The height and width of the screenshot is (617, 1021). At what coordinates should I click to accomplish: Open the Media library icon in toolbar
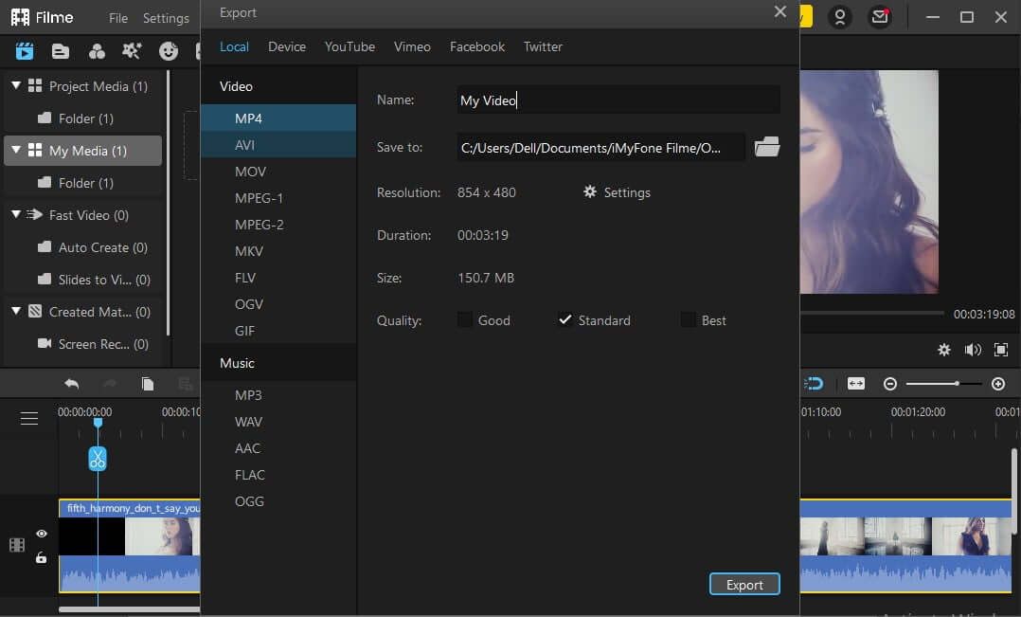pos(24,51)
